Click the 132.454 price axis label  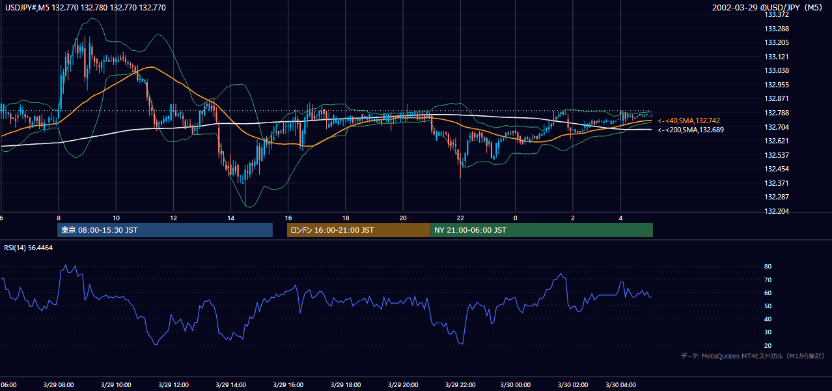pos(777,169)
